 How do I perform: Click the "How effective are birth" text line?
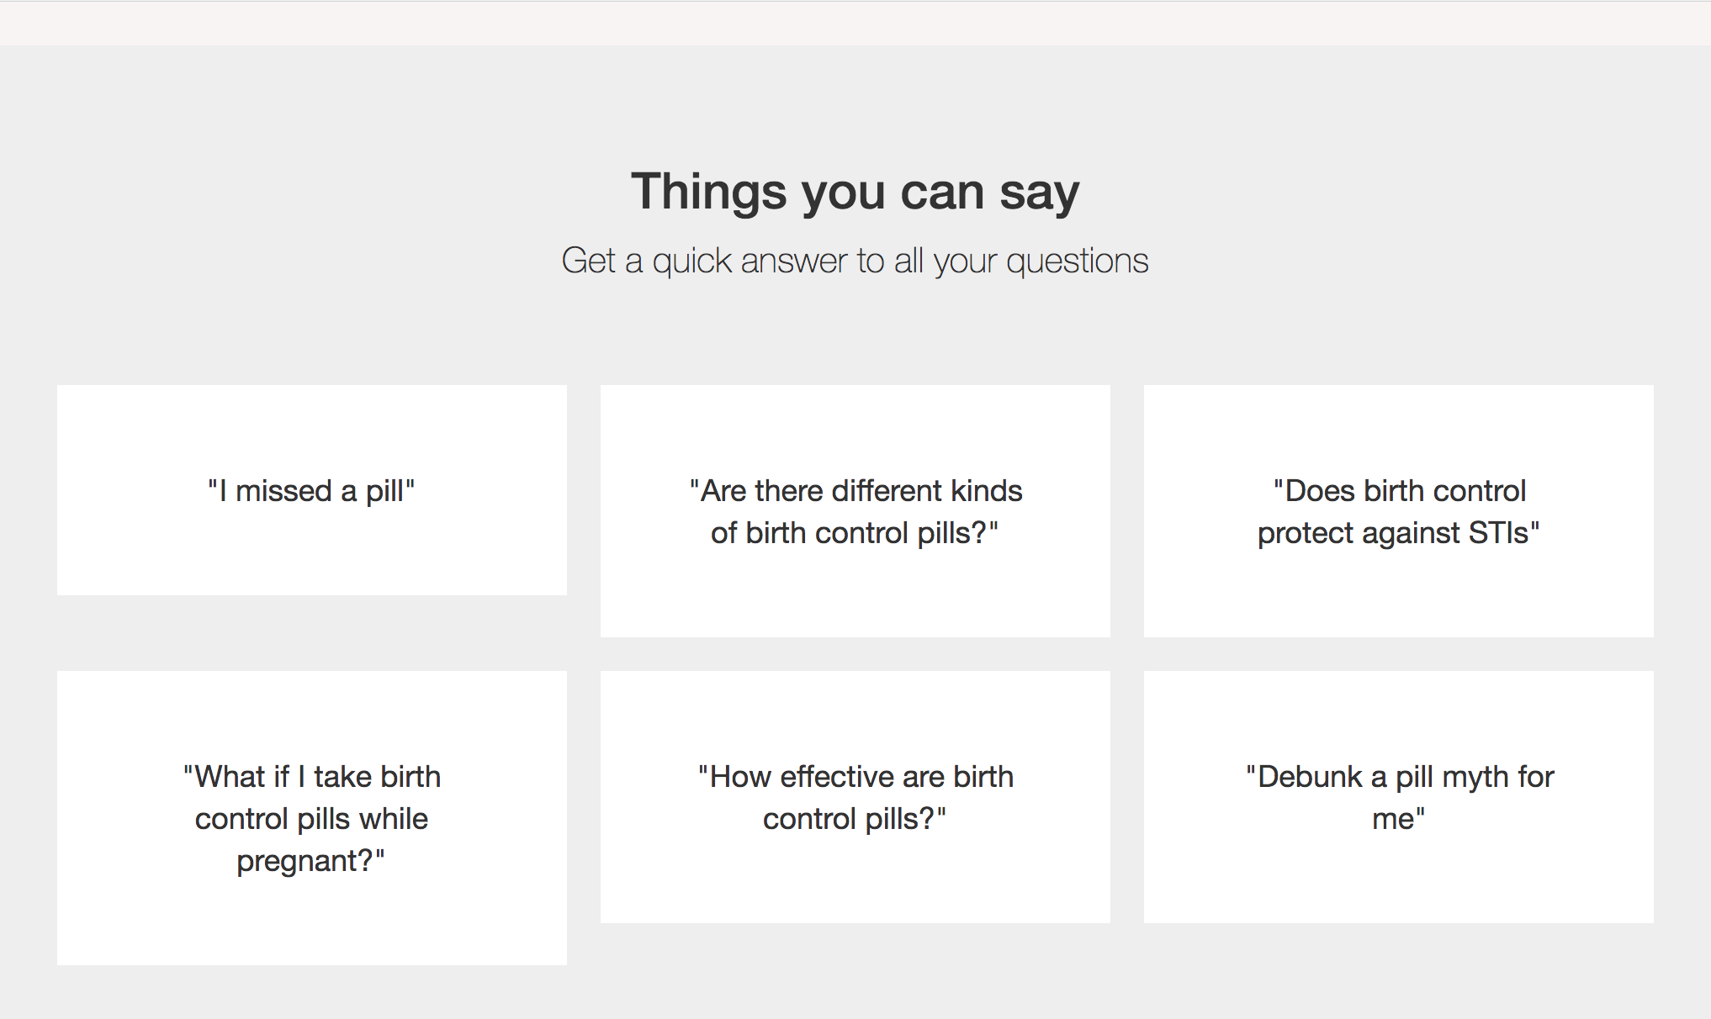(x=855, y=777)
